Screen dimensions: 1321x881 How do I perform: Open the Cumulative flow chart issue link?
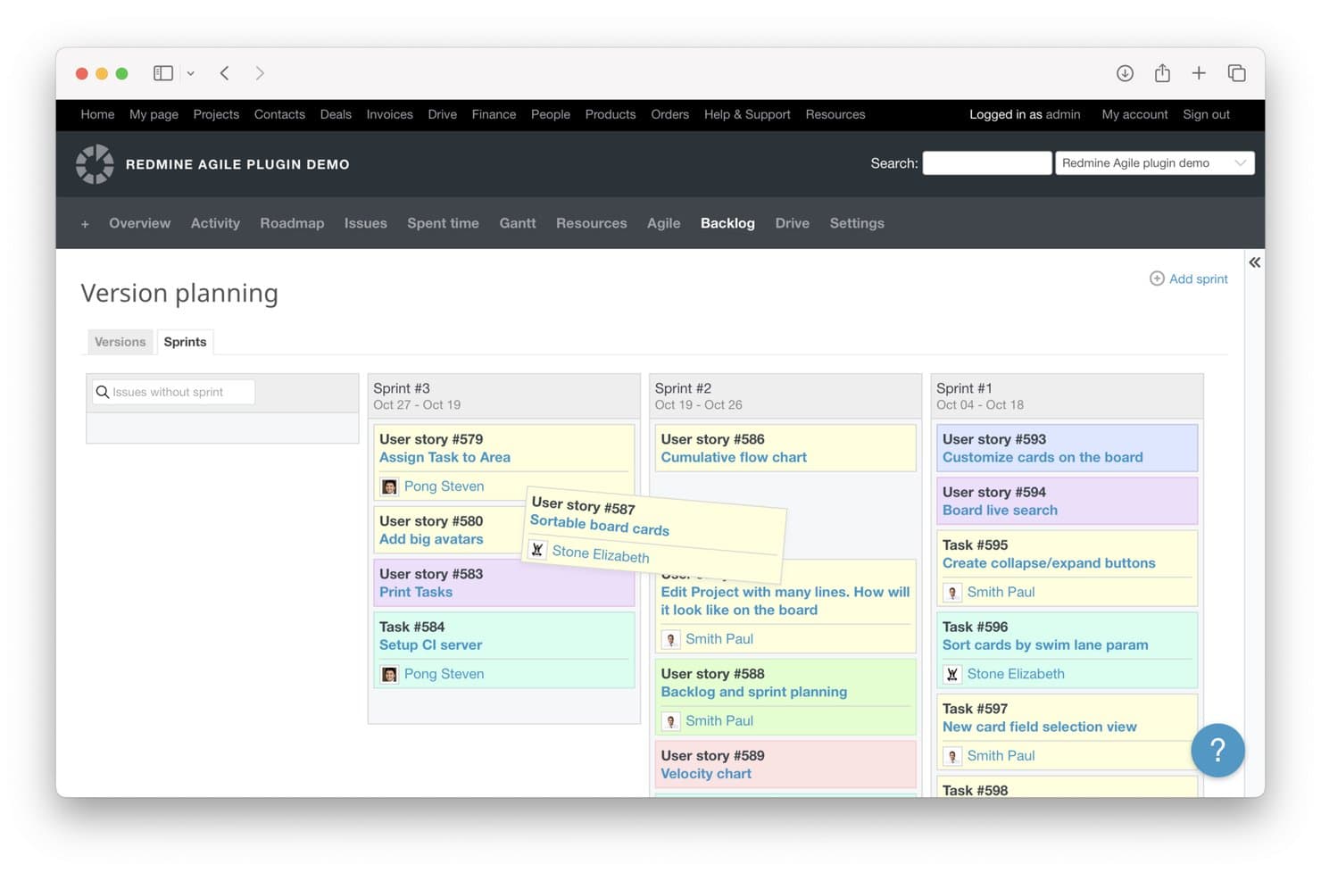(734, 457)
